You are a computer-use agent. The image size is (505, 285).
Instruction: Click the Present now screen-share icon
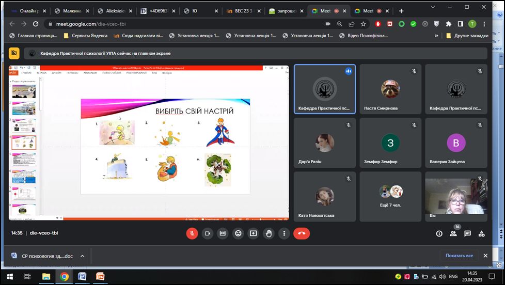(254, 233)
